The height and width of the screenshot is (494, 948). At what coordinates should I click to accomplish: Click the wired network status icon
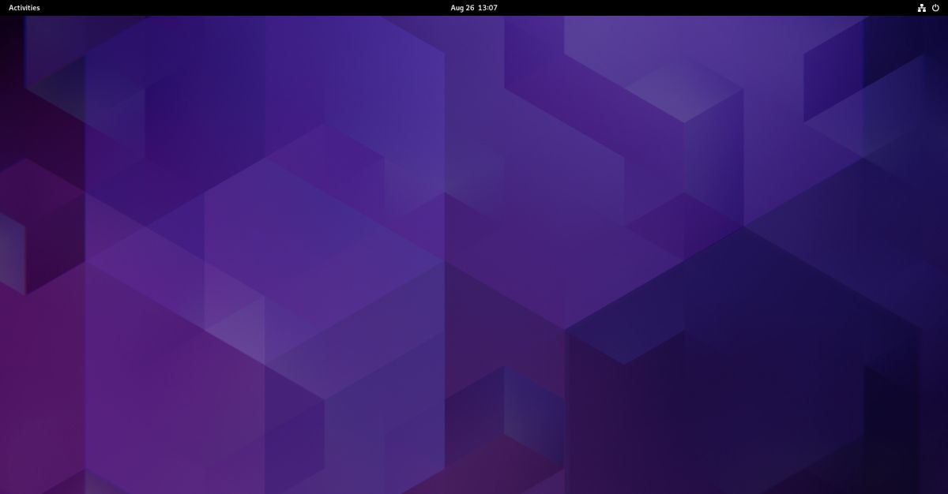921,8
